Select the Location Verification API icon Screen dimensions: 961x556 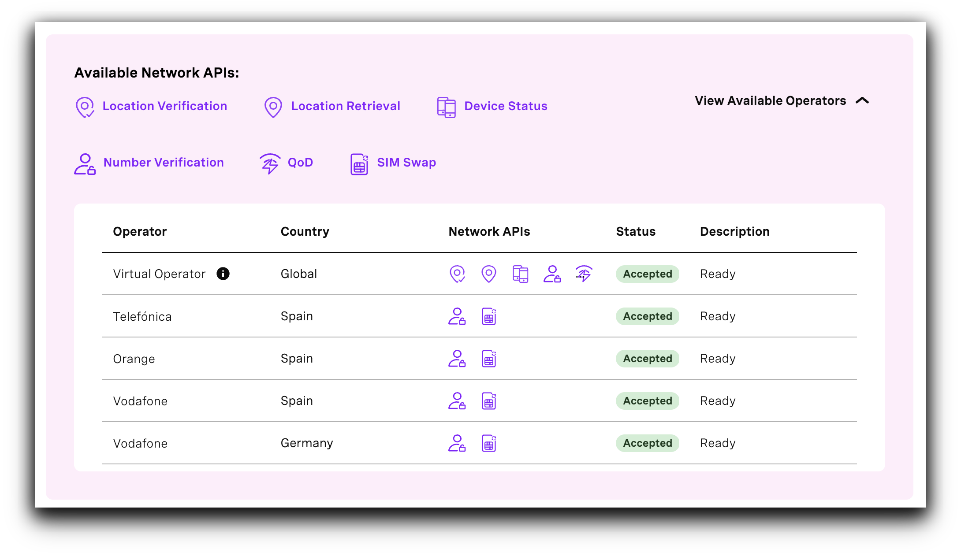tap(85, 107)
